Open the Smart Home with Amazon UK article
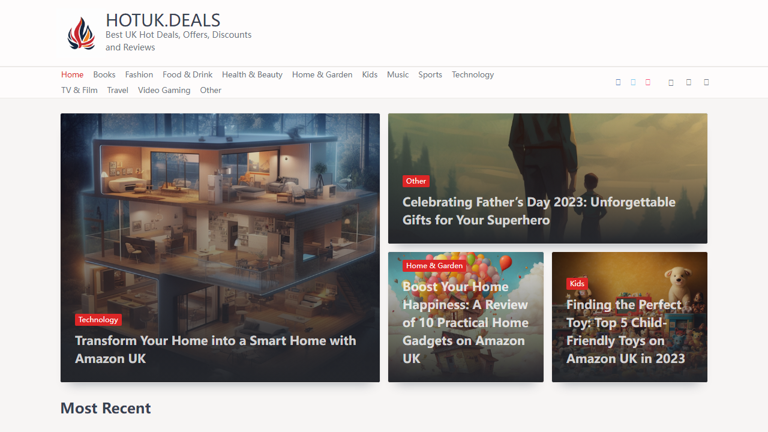 pos(215,349)
